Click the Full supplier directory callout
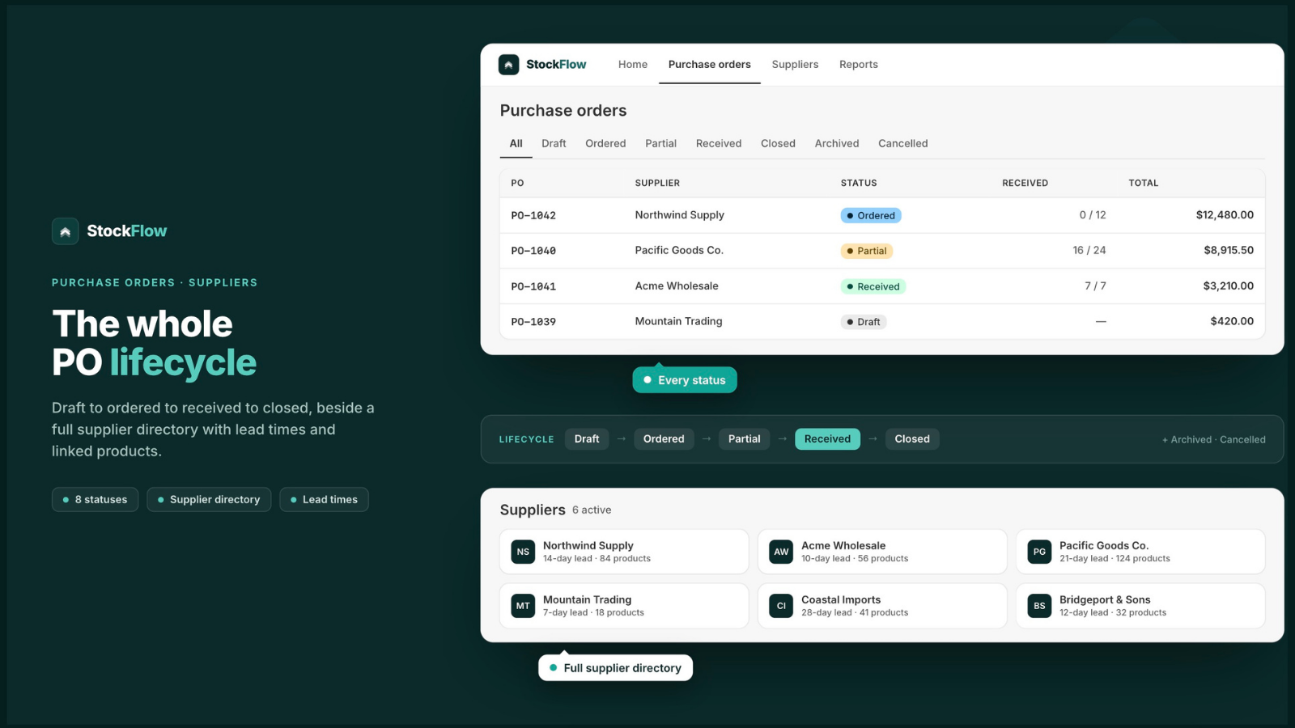This screenshot has width=1295, height=728. pos(616,668)
